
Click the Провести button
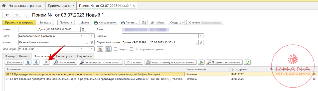click(66, 22)
